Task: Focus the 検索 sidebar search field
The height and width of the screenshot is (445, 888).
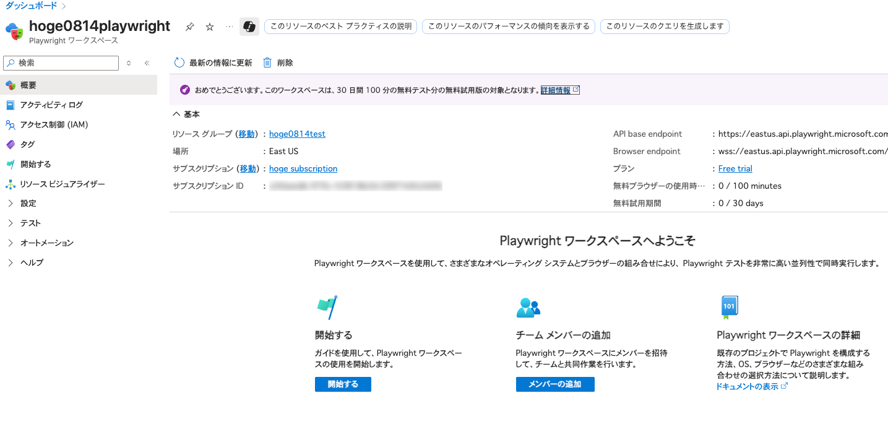Action: [x=61, y=63]
